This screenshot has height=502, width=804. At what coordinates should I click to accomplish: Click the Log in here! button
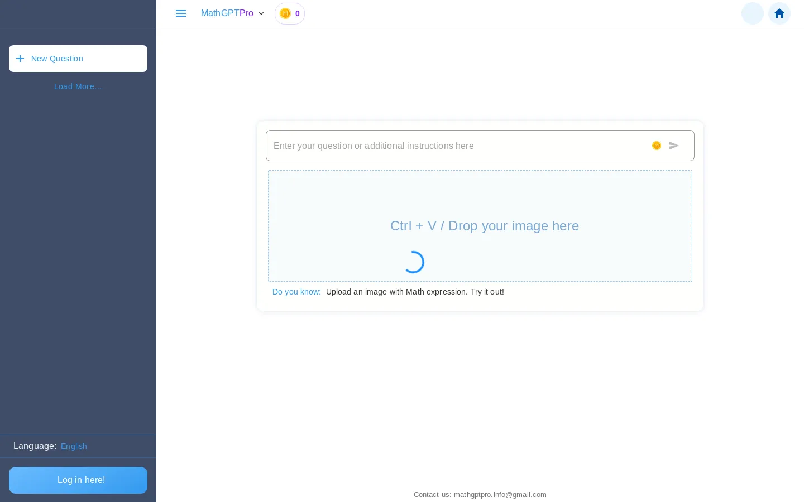pyautogui.click(x=78, y=480)
